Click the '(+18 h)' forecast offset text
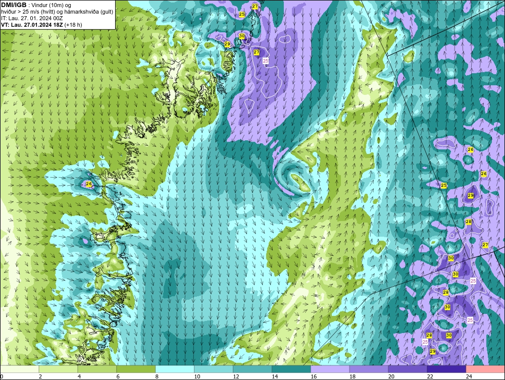The height and width of the screenshot is (380, 505). click(x=73, y=25)
